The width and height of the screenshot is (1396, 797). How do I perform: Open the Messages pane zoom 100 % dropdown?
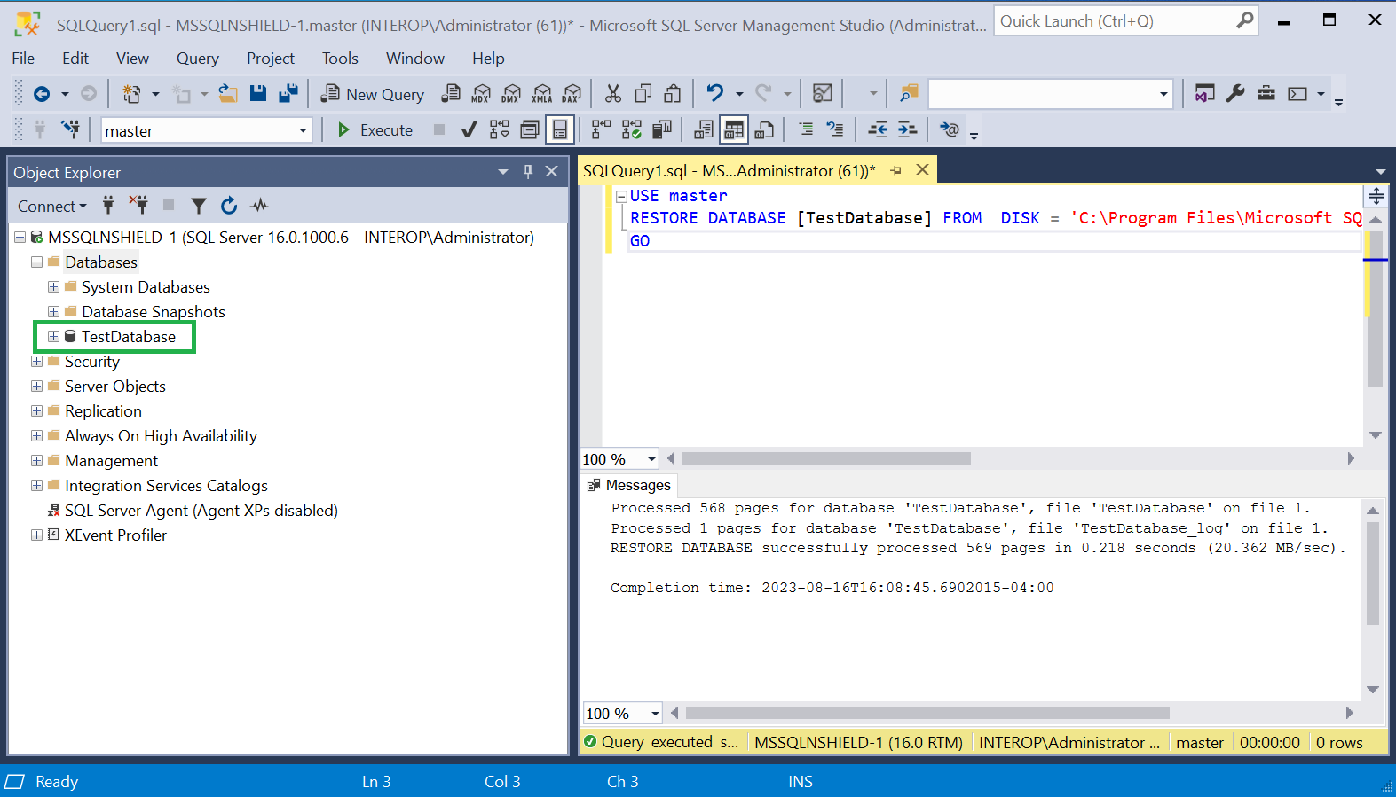pos(655,714)
